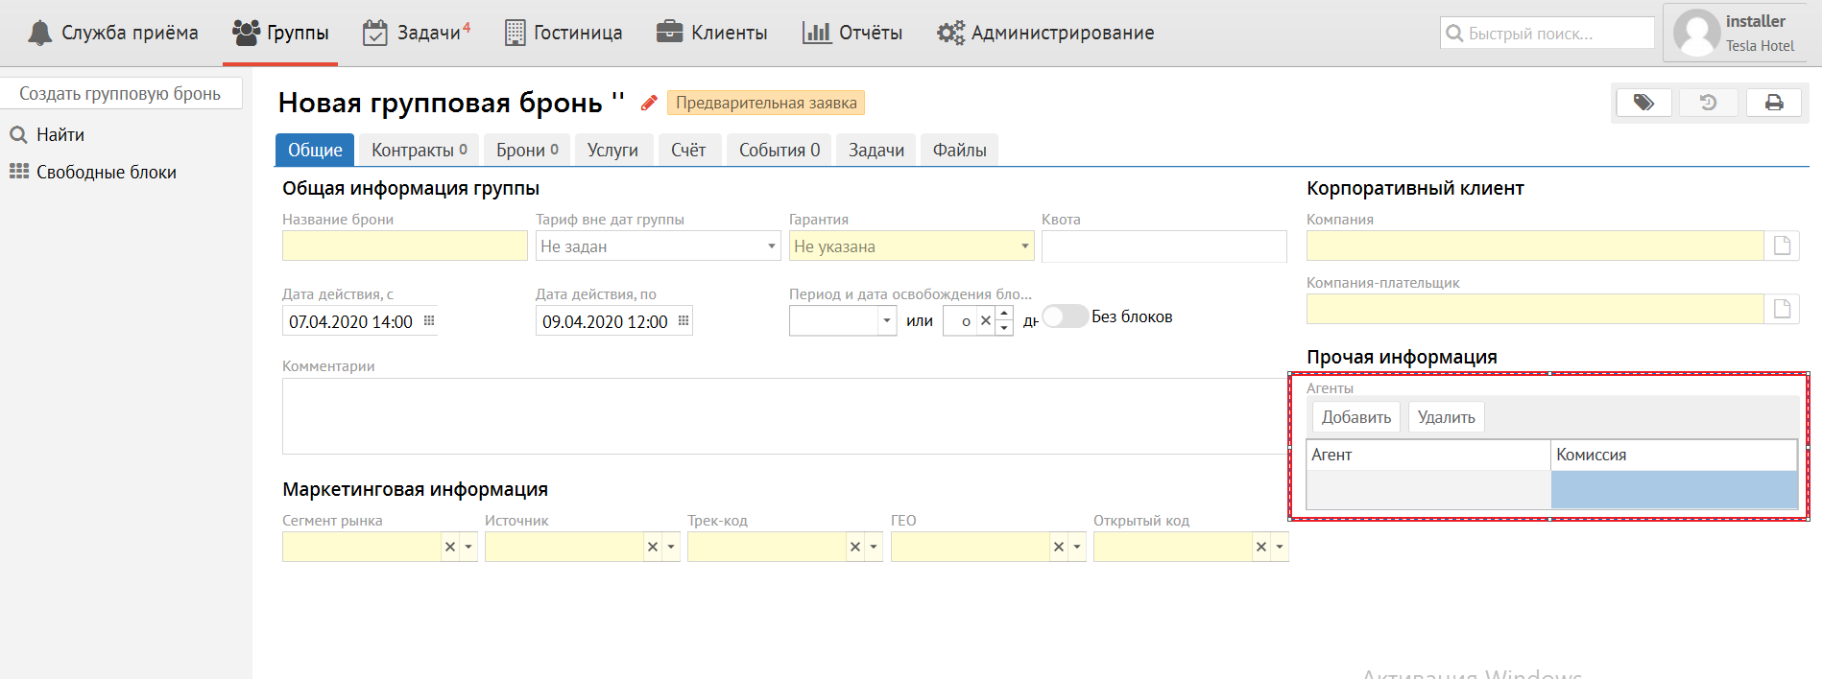
Task: Open Тариф вне дат группы dropdown
Action: (772, 246)
